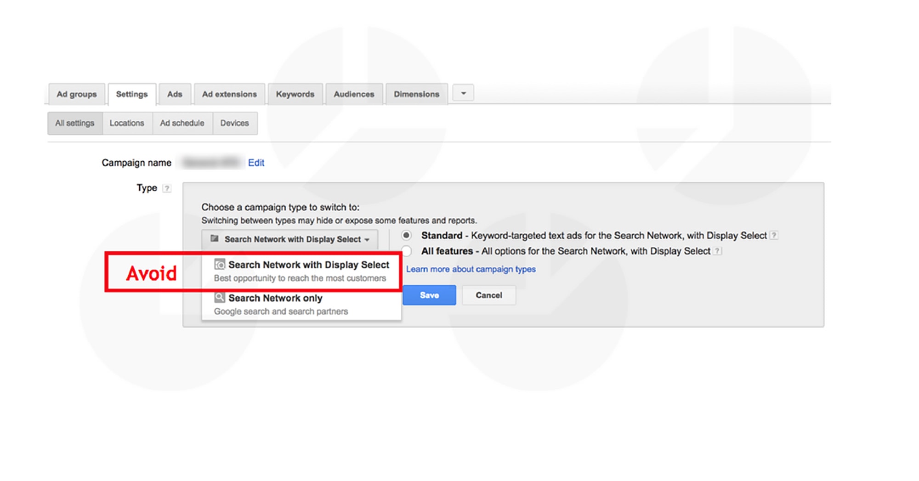This screenshot has width=919, height=481.
Task: Switch to Audiences tab
Action: (x=354, y=94)
